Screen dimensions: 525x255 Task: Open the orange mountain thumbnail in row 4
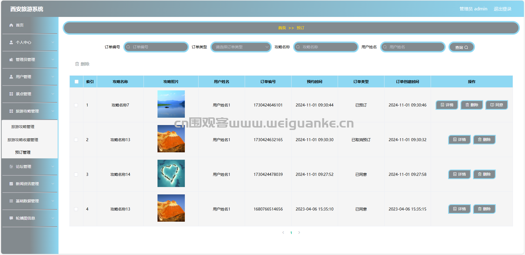(x=171, y=208)
